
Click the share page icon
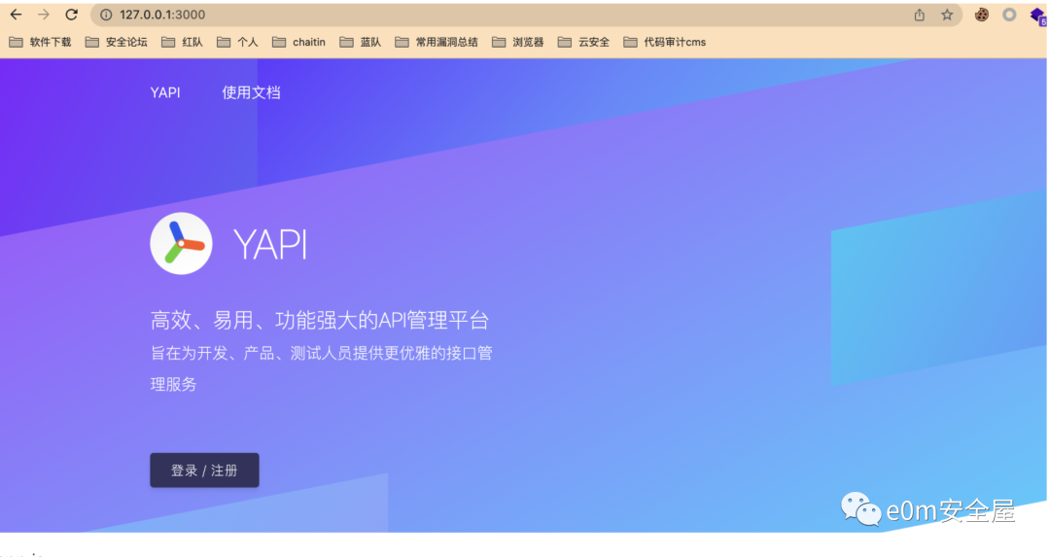point(920,15)
